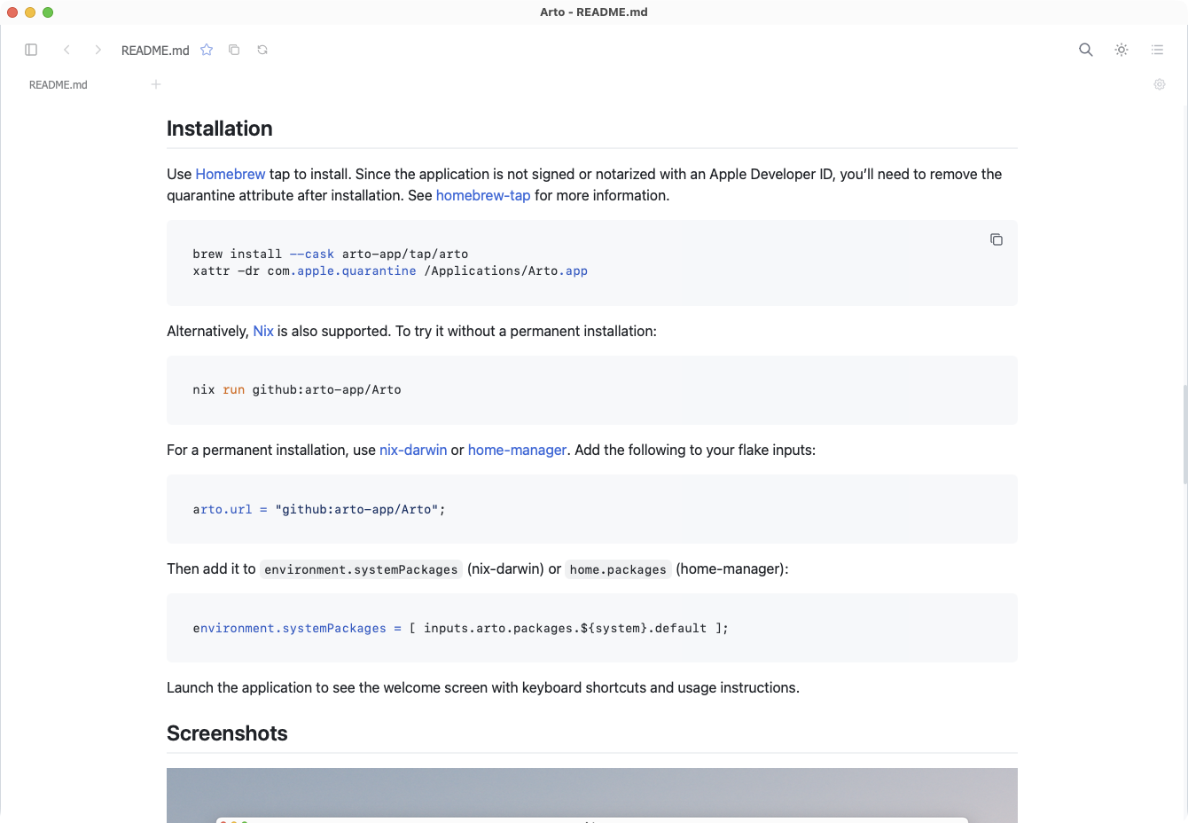1188x823 pixels.
Task: Visit the nix-darwin link
Action: [413, 450]
